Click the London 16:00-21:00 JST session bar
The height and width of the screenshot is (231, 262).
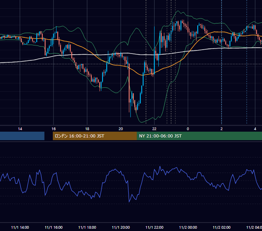[95, 136]
